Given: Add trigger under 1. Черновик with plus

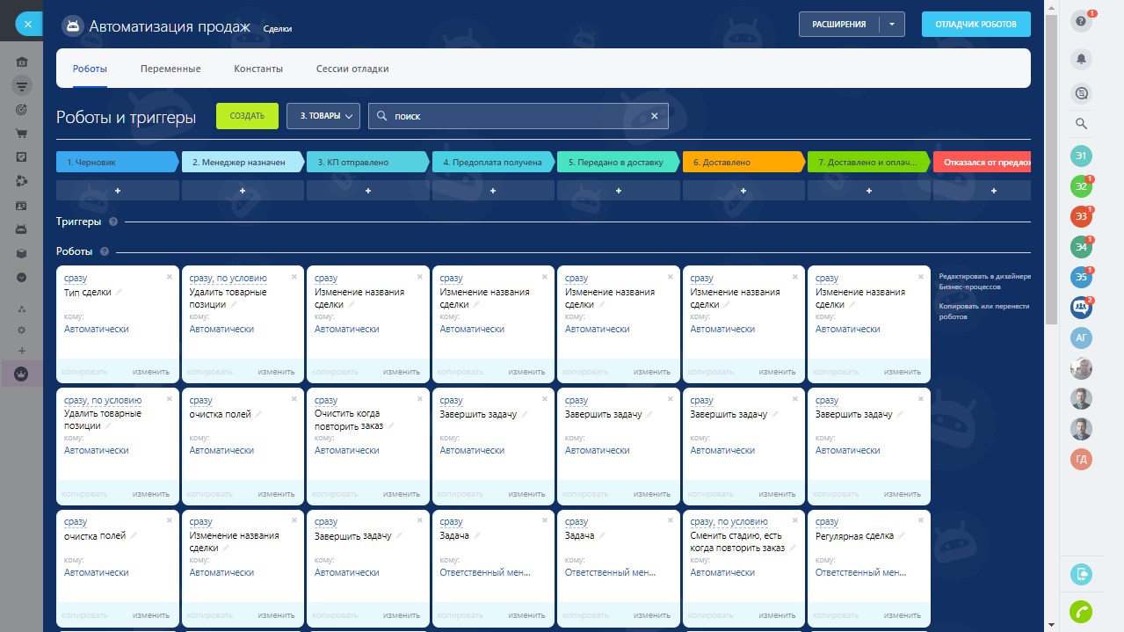Looking at the screenshot, I should pyautogui.click(x=118, y=191).
